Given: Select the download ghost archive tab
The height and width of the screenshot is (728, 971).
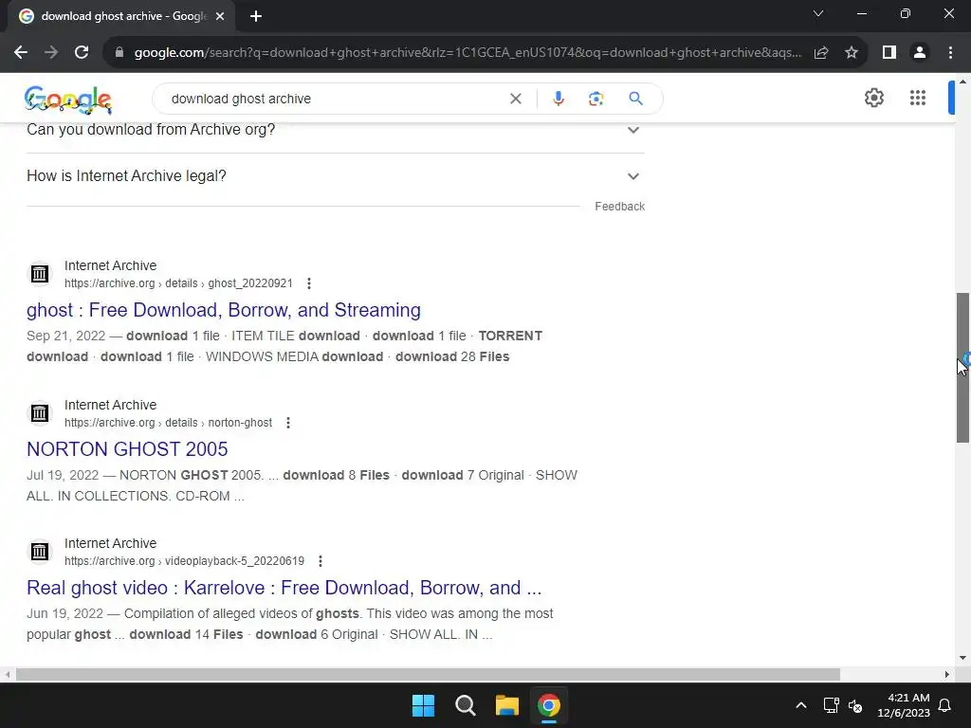Looking at the screenshot, I should point(120,16).
